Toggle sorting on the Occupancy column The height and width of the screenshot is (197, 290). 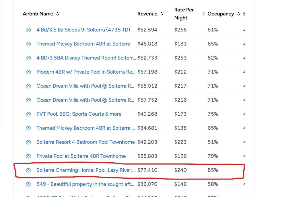click(x=239, y=13)
